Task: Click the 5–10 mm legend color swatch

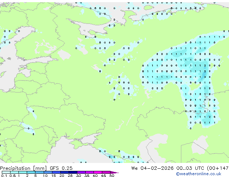Action: tap(39, 172)
